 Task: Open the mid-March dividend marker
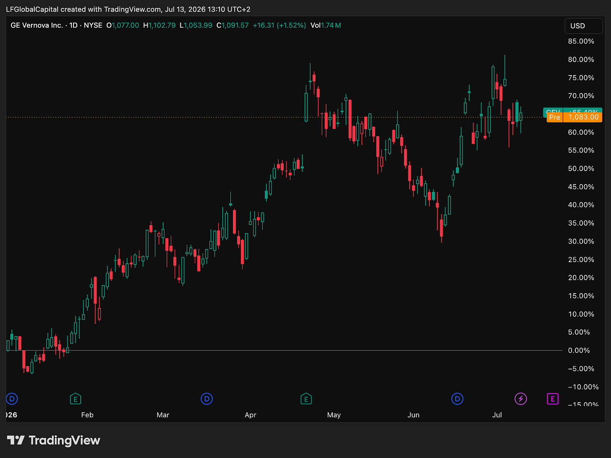pos(206,399)
